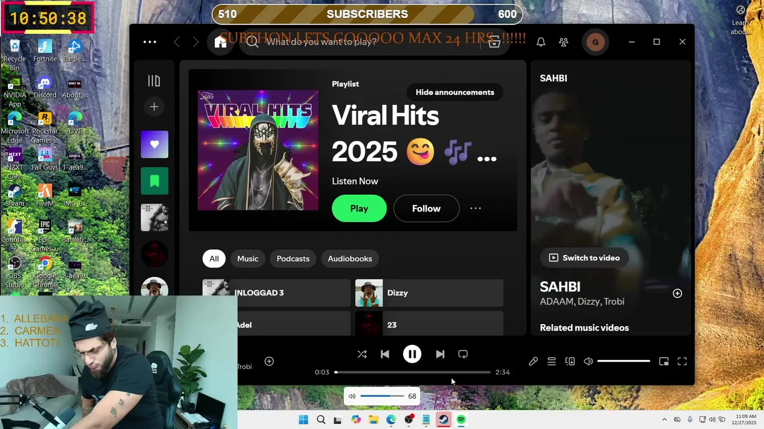This screenshot has height=429, width=764.
Task: Adjust the Spotify volume slider
Action: pos(623,361)
